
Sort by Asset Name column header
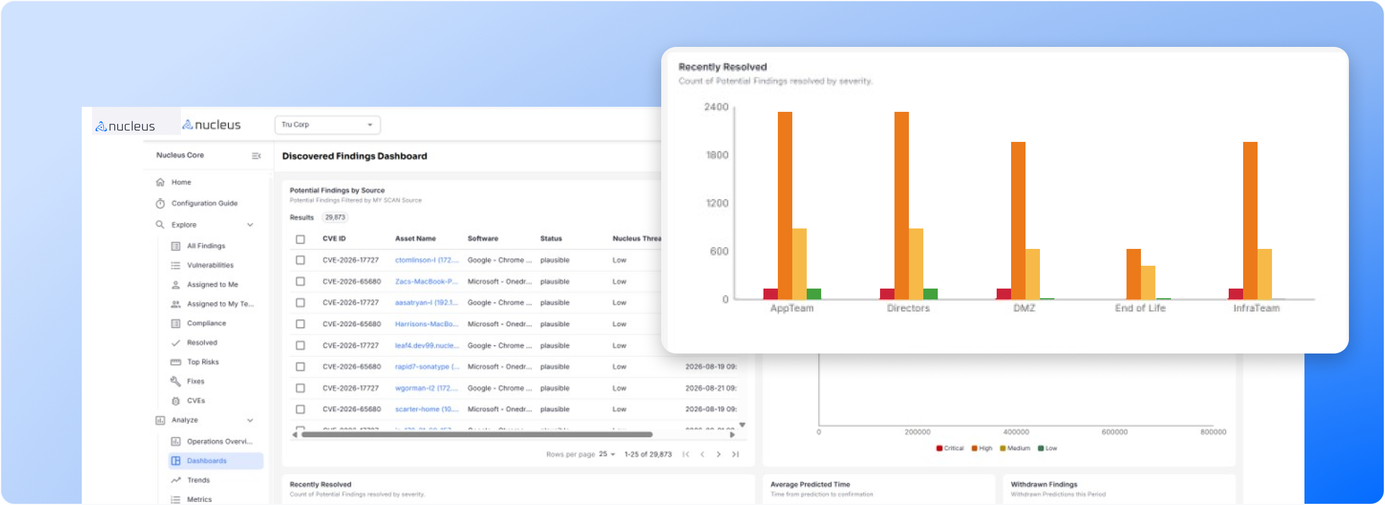pyautogui.click(x=415, y=239)
